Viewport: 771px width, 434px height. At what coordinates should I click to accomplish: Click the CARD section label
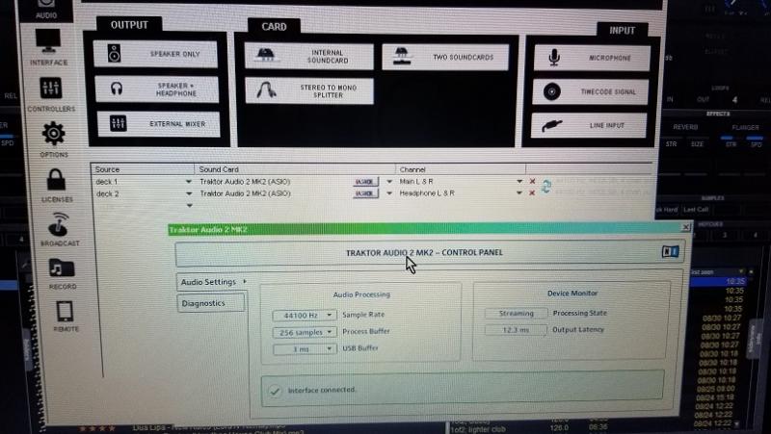(274, 27)
